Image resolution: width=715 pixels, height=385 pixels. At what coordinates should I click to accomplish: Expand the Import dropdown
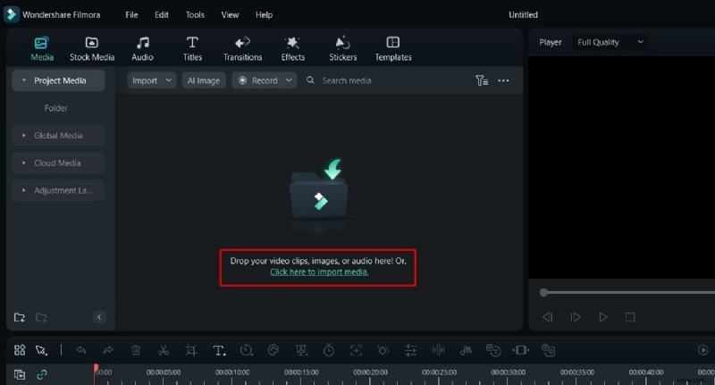click(150, 80)
